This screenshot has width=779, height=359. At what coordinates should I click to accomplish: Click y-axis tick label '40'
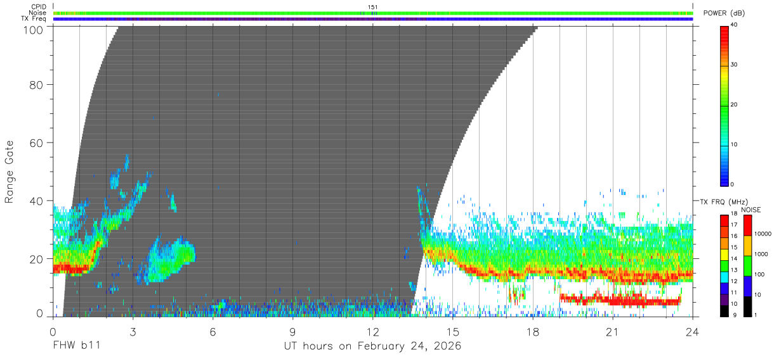(x=37, y=201)
